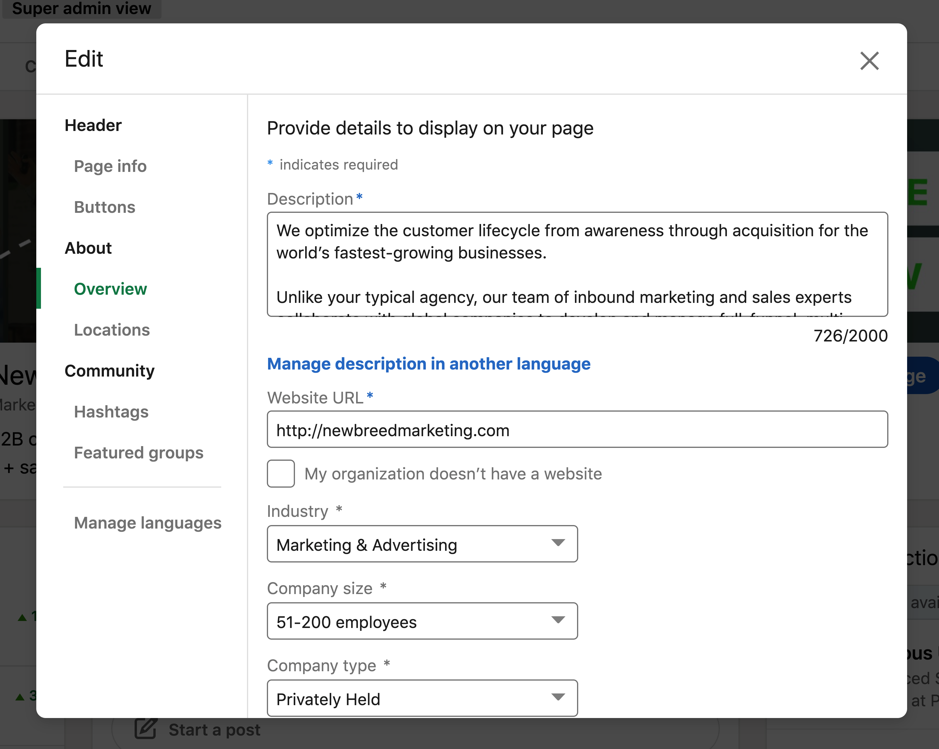Switch to Buttons section

[104, 207]
